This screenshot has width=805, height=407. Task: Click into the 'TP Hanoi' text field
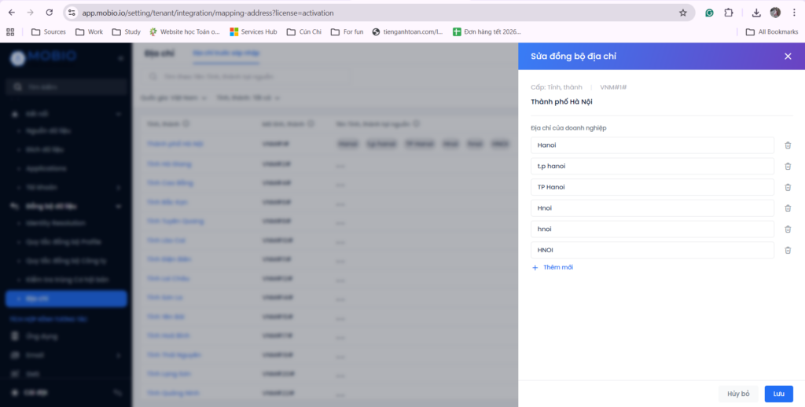pos(652,187)
